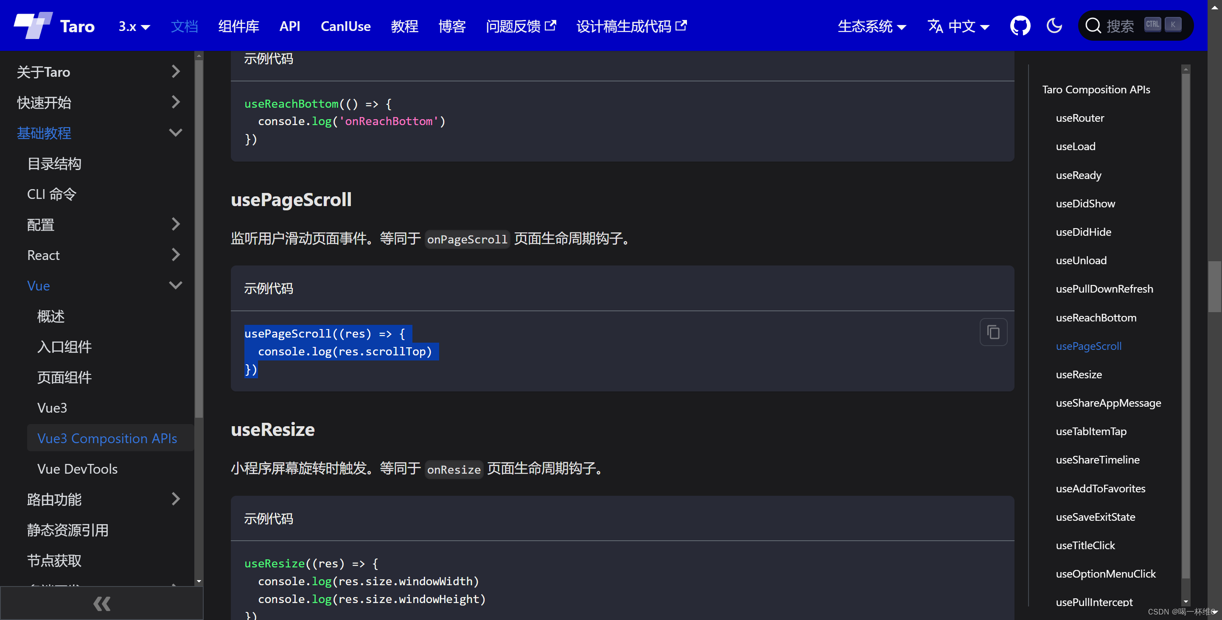Open the 3.x version dropdown
The width and height of the screenshot is (1222, 620).
134,27
